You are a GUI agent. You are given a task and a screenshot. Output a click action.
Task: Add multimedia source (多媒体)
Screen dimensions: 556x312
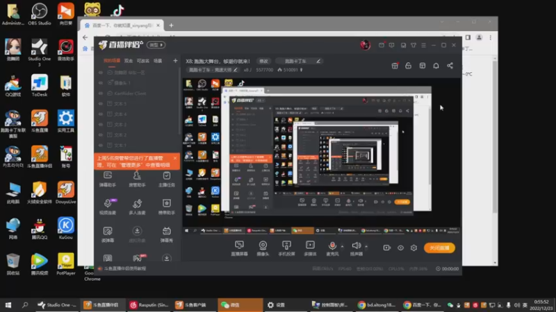(310, 248)
